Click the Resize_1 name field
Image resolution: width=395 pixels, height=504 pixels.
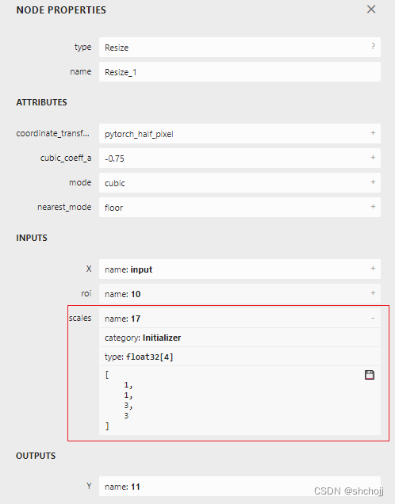240,71
